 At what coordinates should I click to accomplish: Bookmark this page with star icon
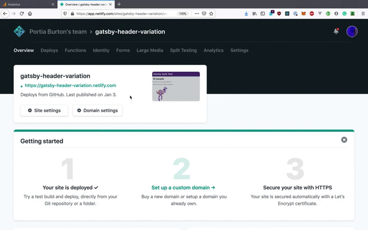[x=211, y=13]
